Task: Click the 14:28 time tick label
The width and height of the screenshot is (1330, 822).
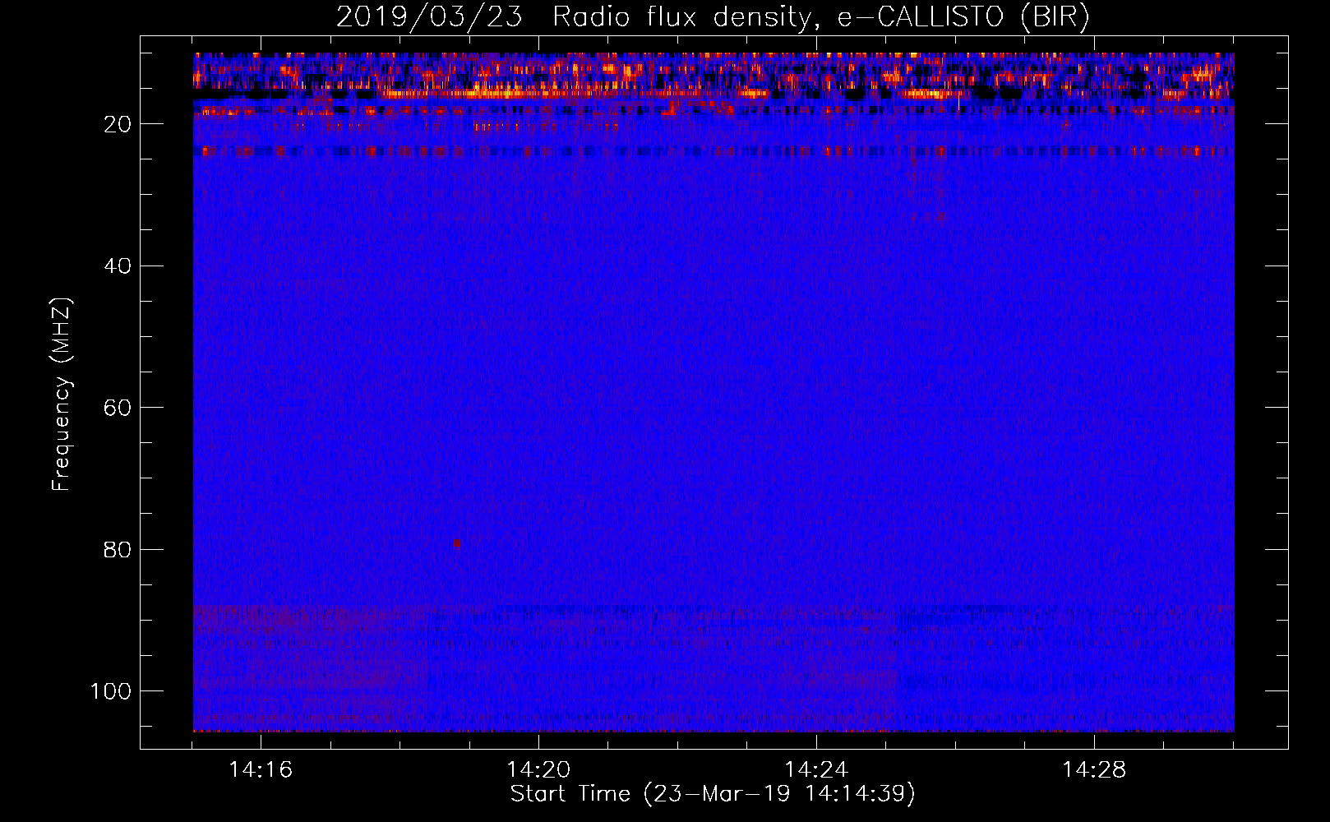Action: click(1094, 770)
